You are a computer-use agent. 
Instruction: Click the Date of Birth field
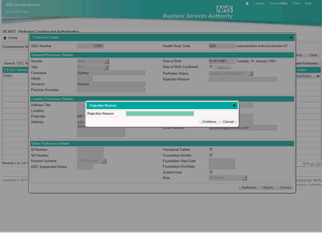pyautogui.click(x=222, y=61)
